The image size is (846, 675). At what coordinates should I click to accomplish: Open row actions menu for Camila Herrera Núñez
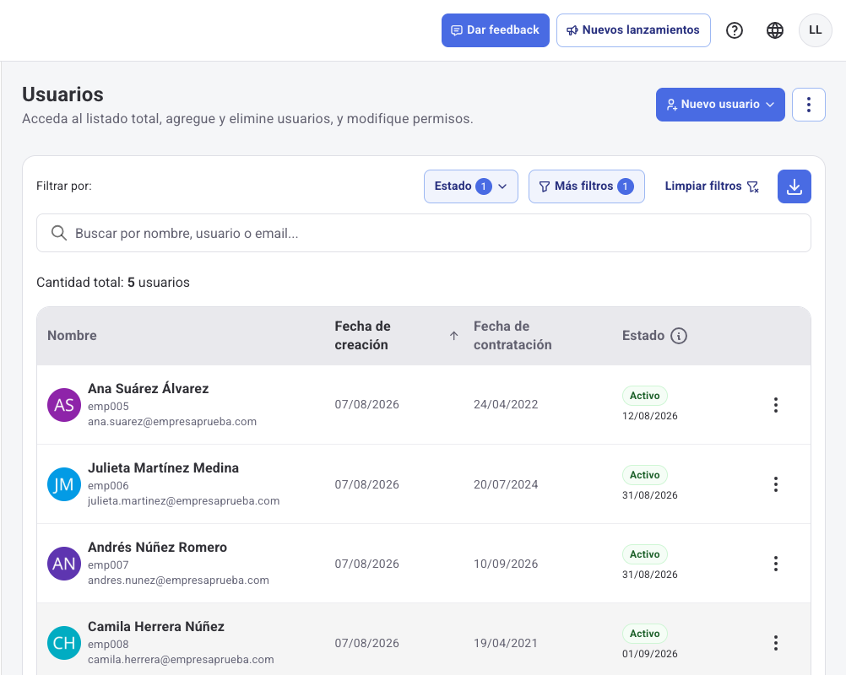pos(776,643)
